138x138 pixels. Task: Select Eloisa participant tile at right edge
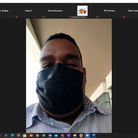click(130, 11)
